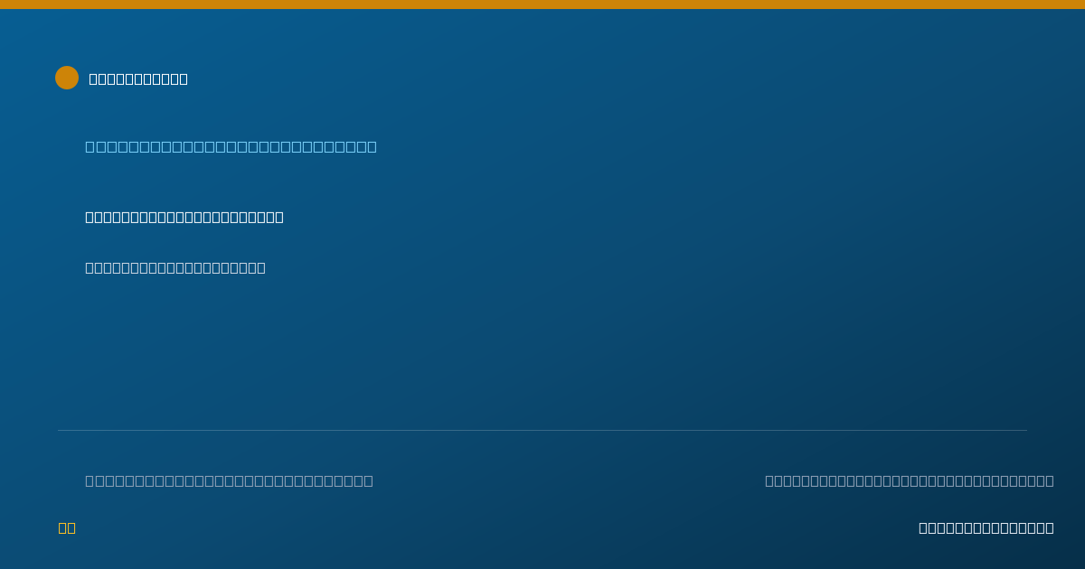Viewport: 1085px width, 569px height.
Task: Click the short yellow label at bottom left
Action: (67, 527)
